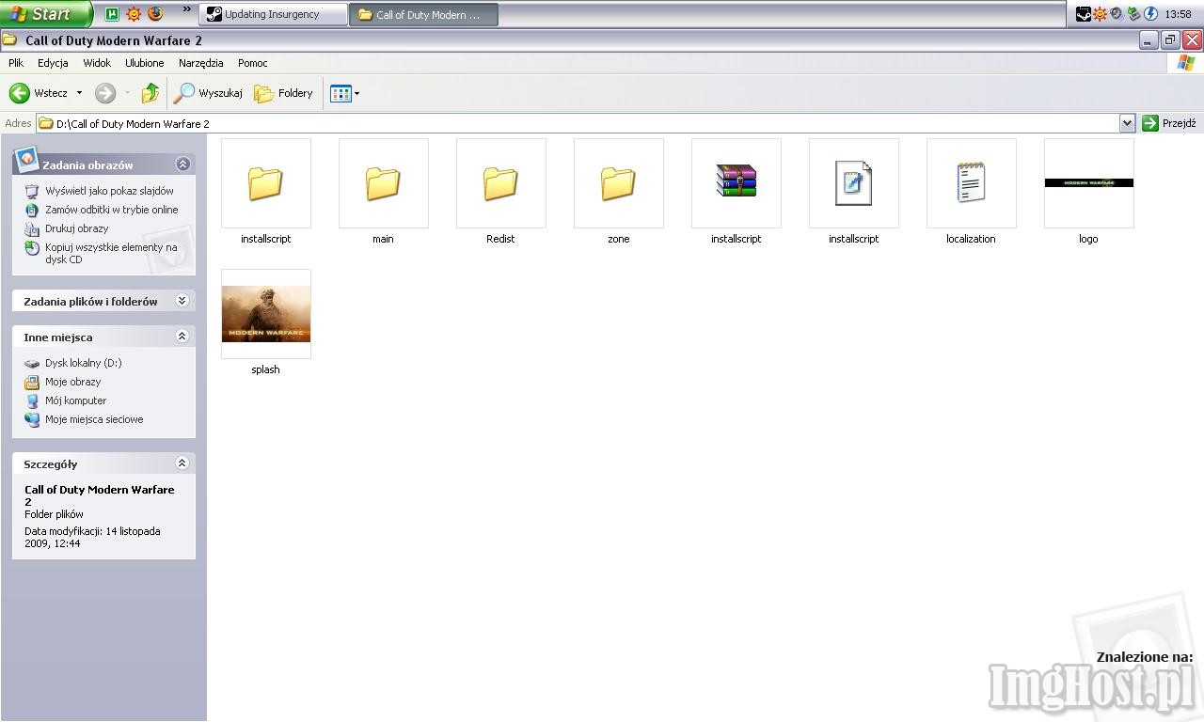The image size is (1204, 722).
Task: Open the Moje obrazy link
Action: click(x=72, y=382)
